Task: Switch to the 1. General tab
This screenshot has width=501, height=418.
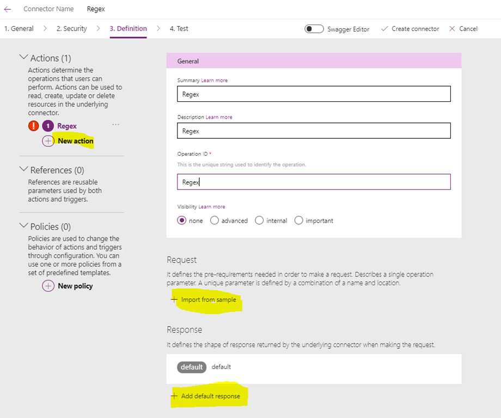Action: click(x=19, y=29)
